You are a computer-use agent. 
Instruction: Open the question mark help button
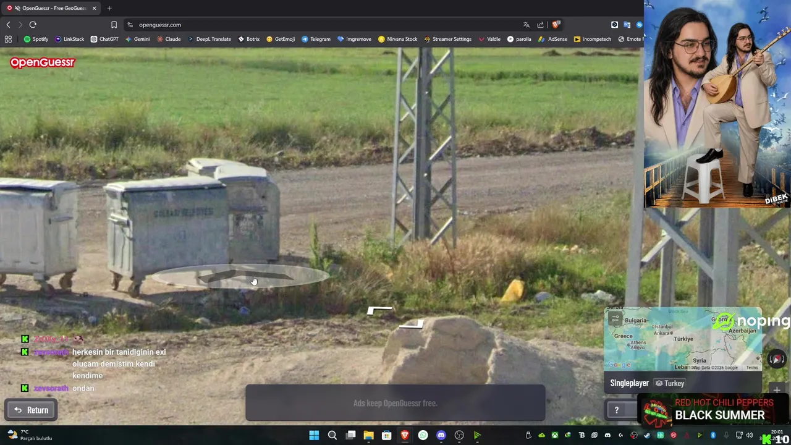point(616,410)
